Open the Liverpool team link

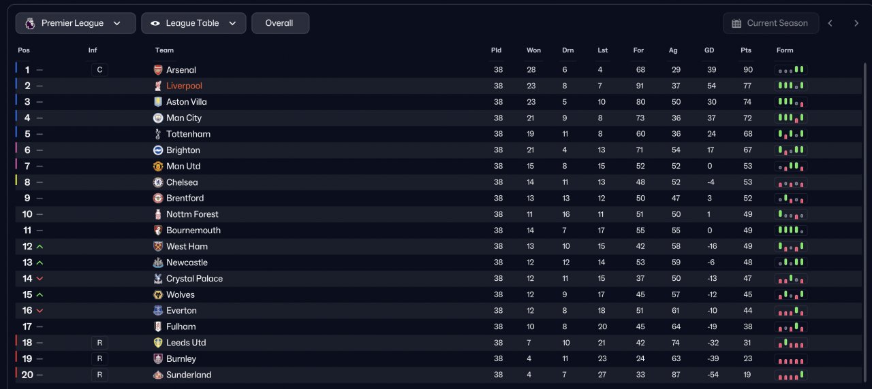click(184, 86)
